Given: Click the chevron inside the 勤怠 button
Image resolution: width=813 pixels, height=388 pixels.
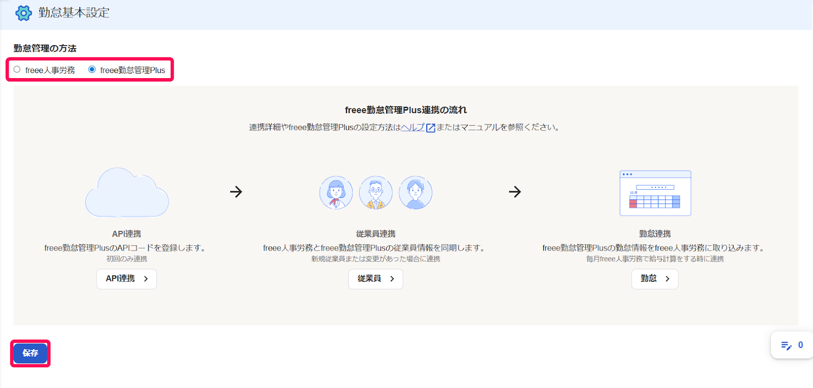Looking at the screenshot, I should [x=667, y=279].
